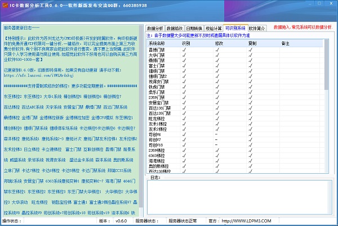Select the 日期转换 tab
The image size is (338, 226).
(194, 28)
